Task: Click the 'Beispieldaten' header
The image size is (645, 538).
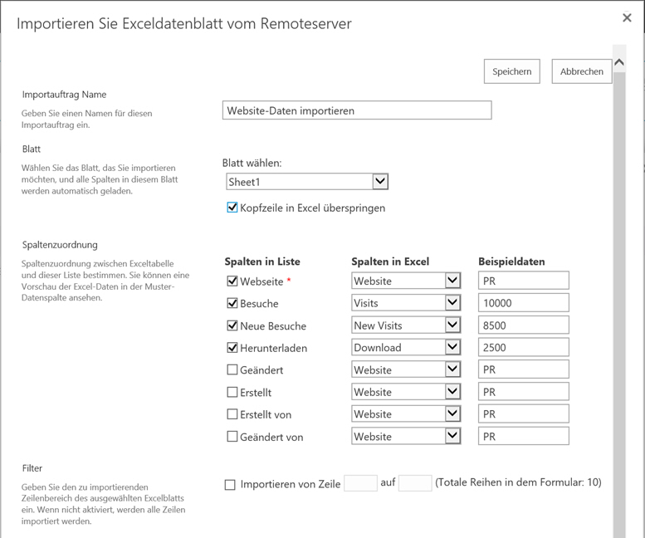Action: (x=511, y=262)
